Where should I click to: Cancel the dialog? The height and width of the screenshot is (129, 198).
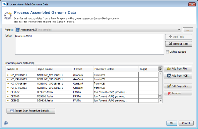tap(186, 123)
